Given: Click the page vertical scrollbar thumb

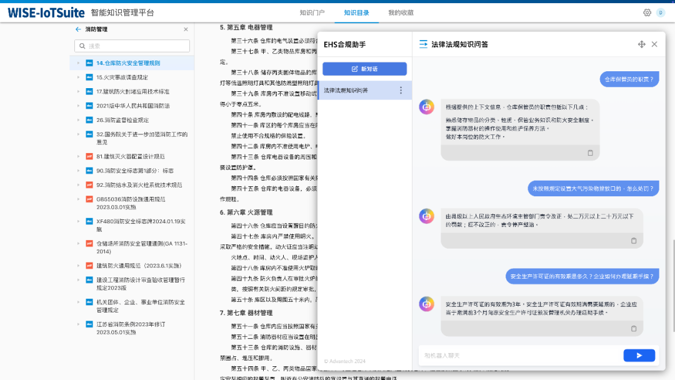Looking at the screenshot, I should (x=673, y=286).
